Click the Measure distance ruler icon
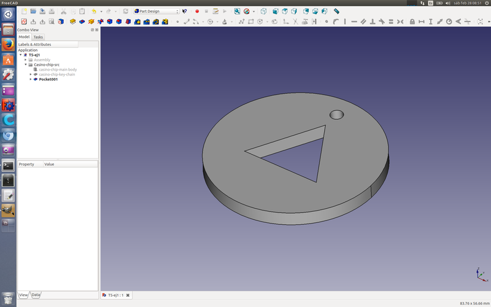The image size is (491, 307). pos(336,11)
